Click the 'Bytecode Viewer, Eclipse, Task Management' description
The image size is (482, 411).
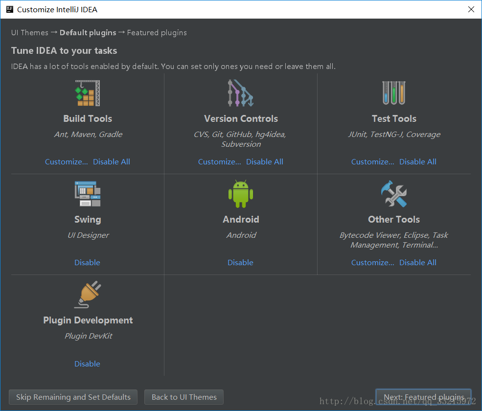(x=394, y=240)
